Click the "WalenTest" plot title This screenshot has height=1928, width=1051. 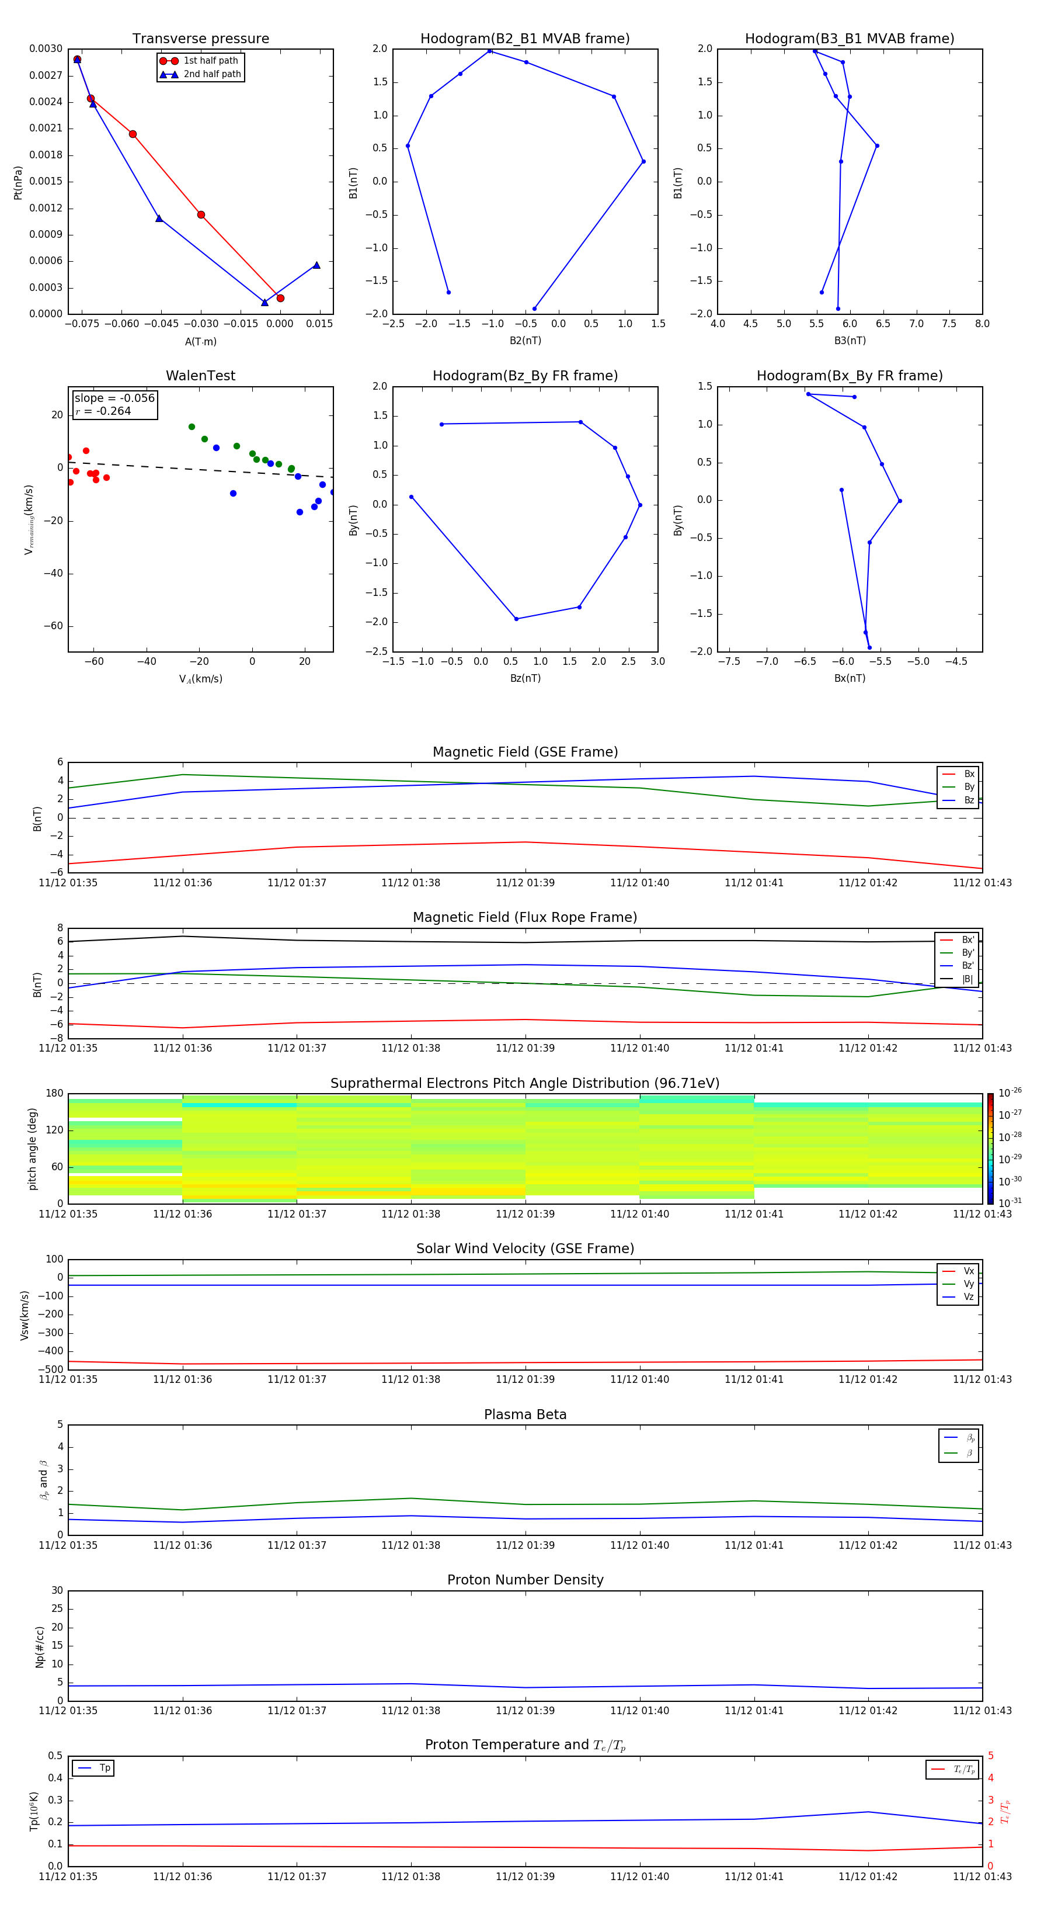(x=200, y=376)
